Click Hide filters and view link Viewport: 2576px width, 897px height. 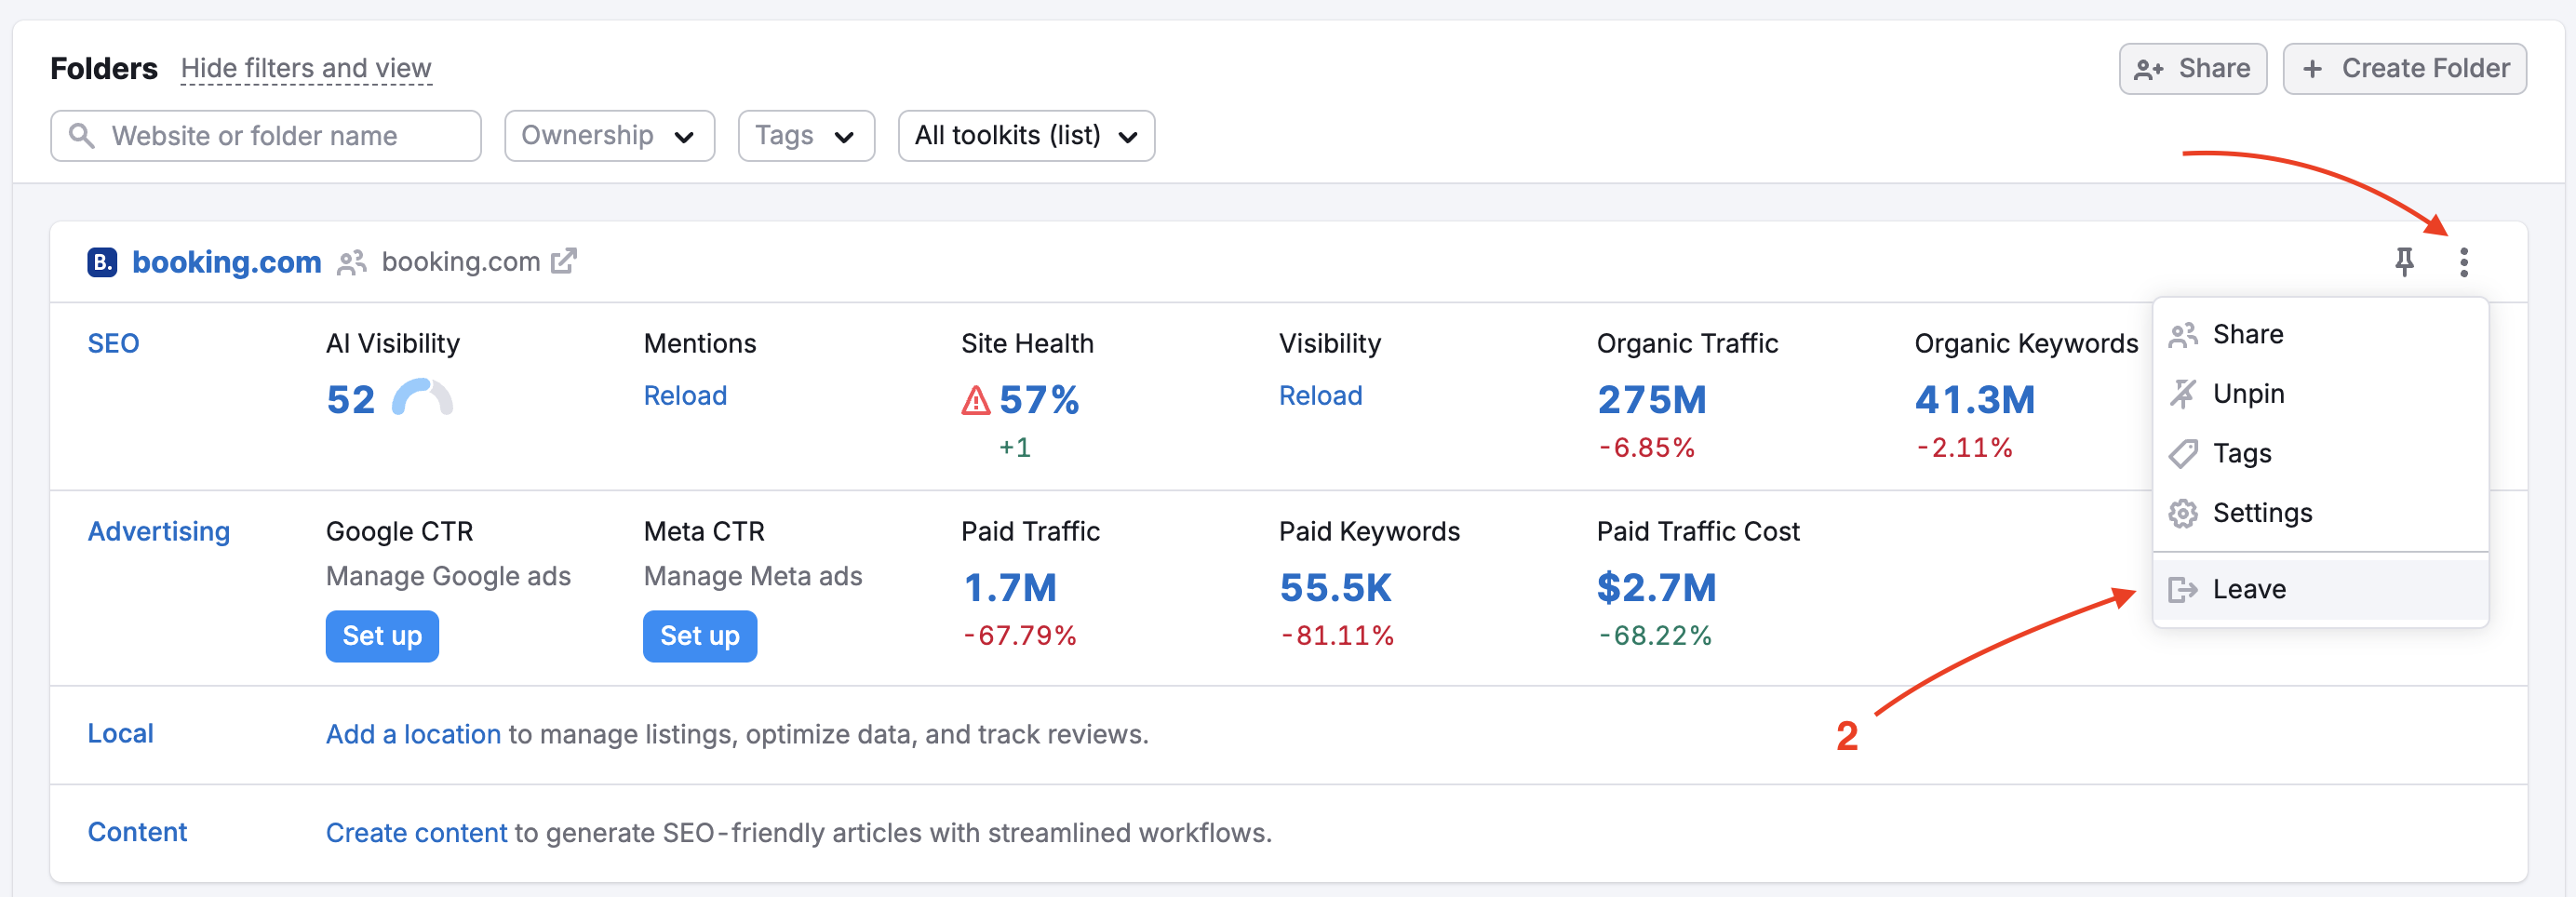tap(306, 69)
